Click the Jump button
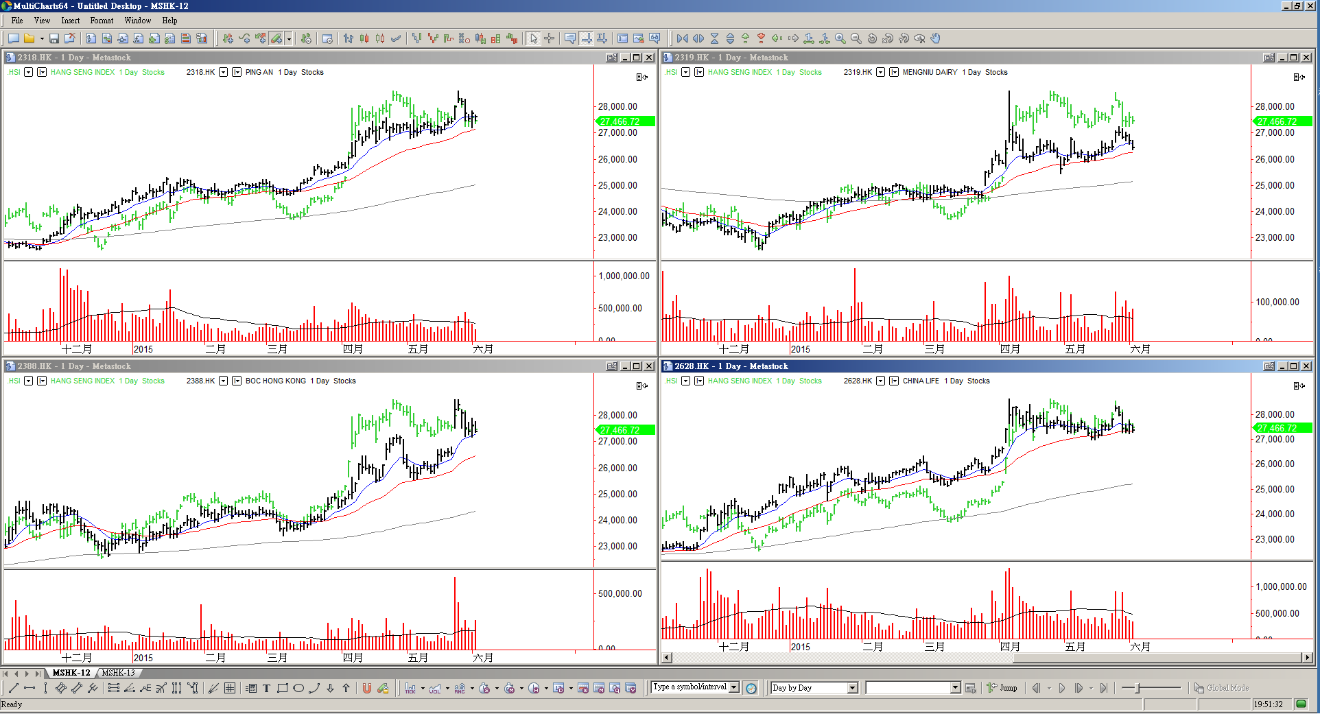 coord(1002,688)
